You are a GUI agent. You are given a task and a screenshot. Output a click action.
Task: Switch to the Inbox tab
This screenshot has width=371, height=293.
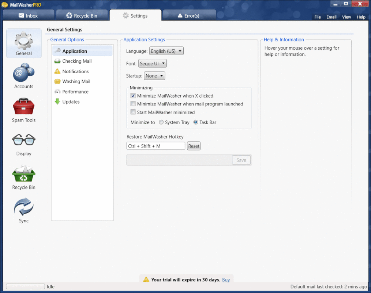(x=29, y=15)
